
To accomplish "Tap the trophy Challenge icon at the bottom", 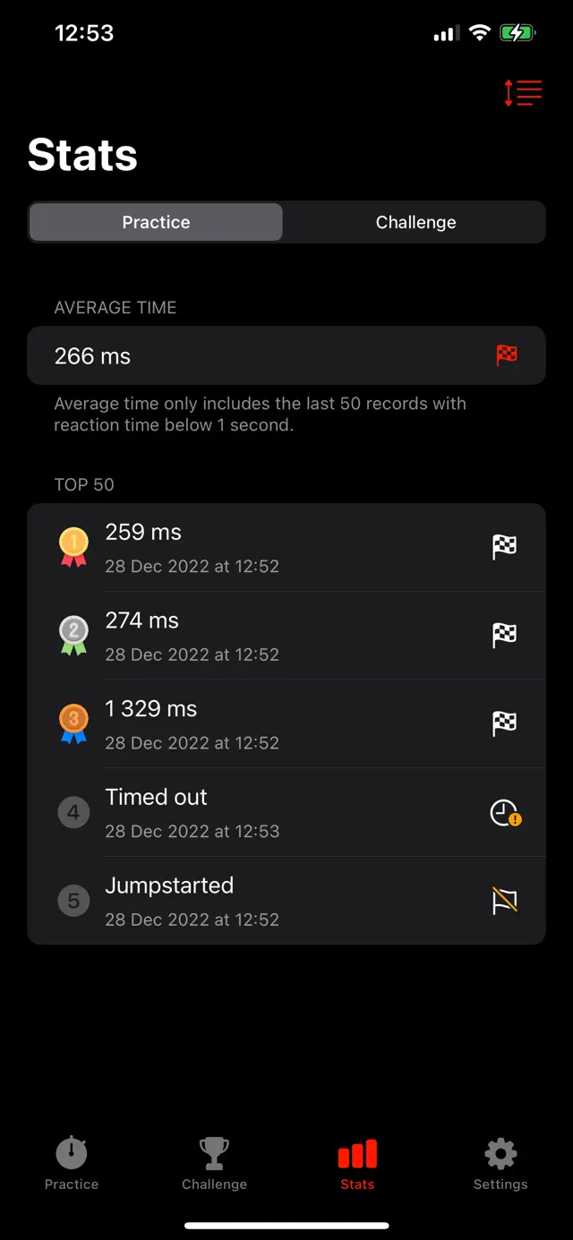I will coord(214,1152).
